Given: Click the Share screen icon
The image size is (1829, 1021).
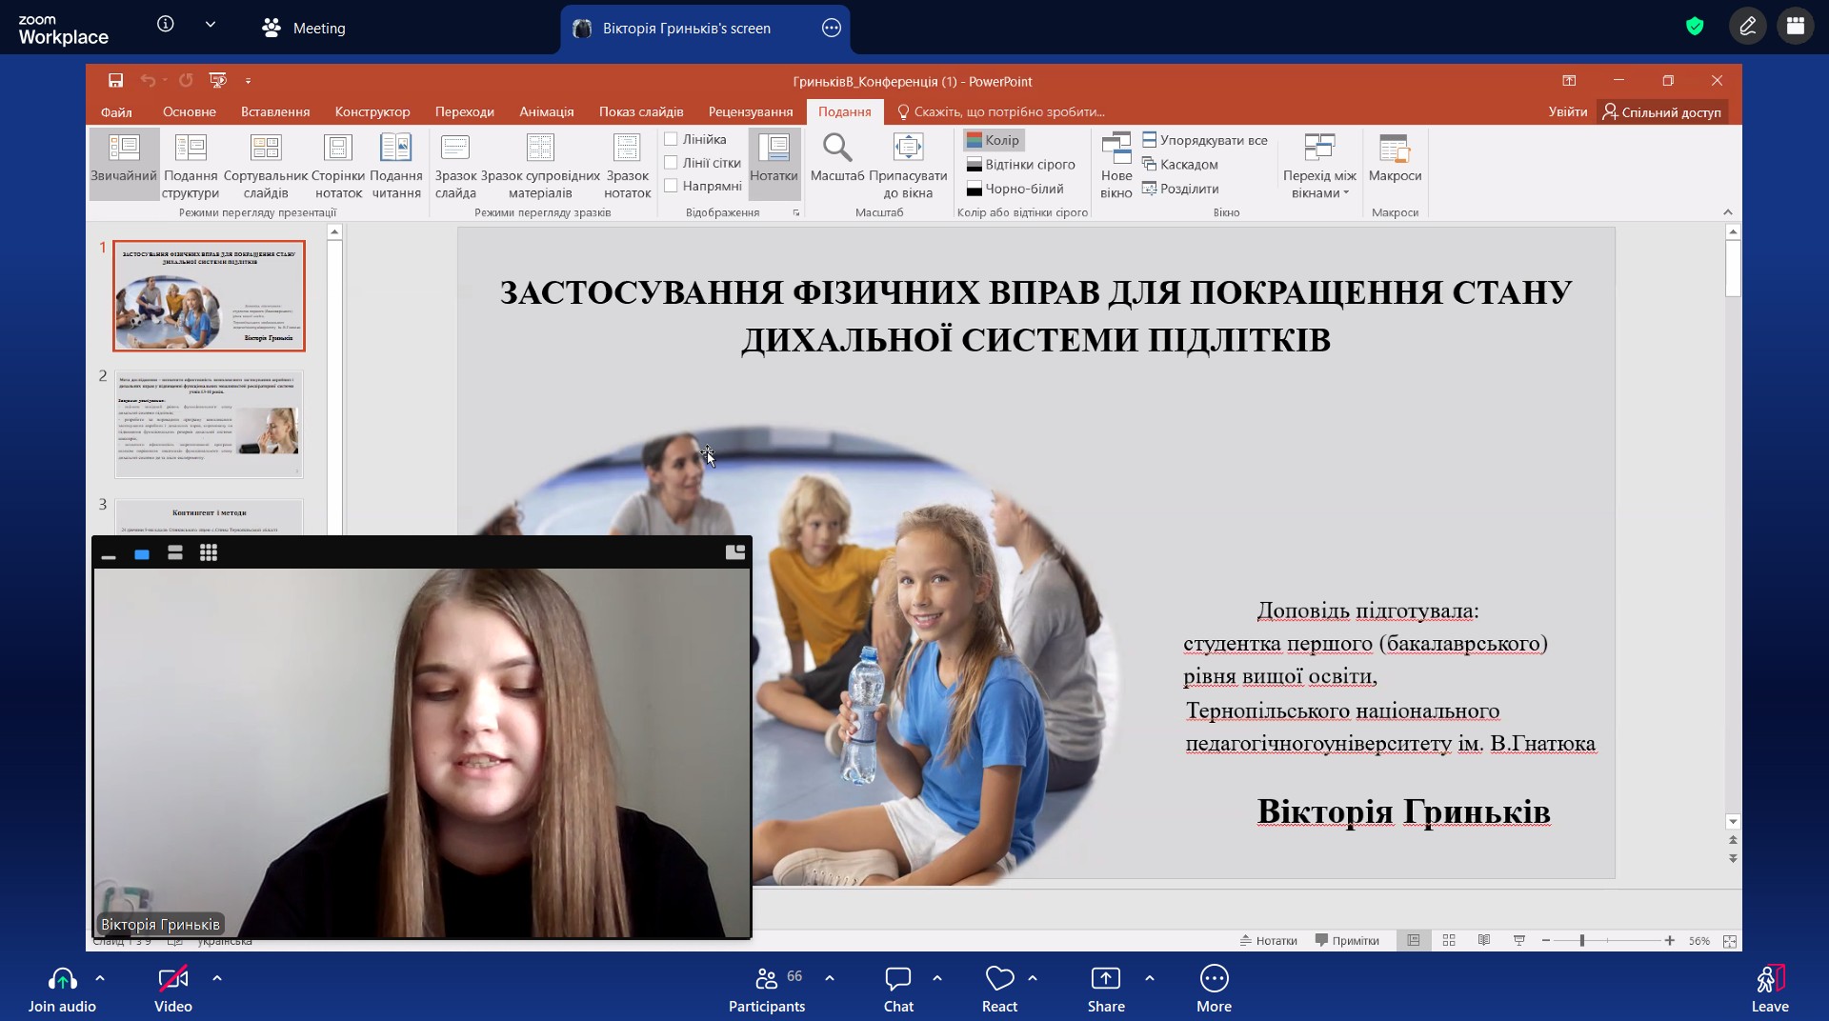Looking at the screenshot, I should tap(1106, 989).
